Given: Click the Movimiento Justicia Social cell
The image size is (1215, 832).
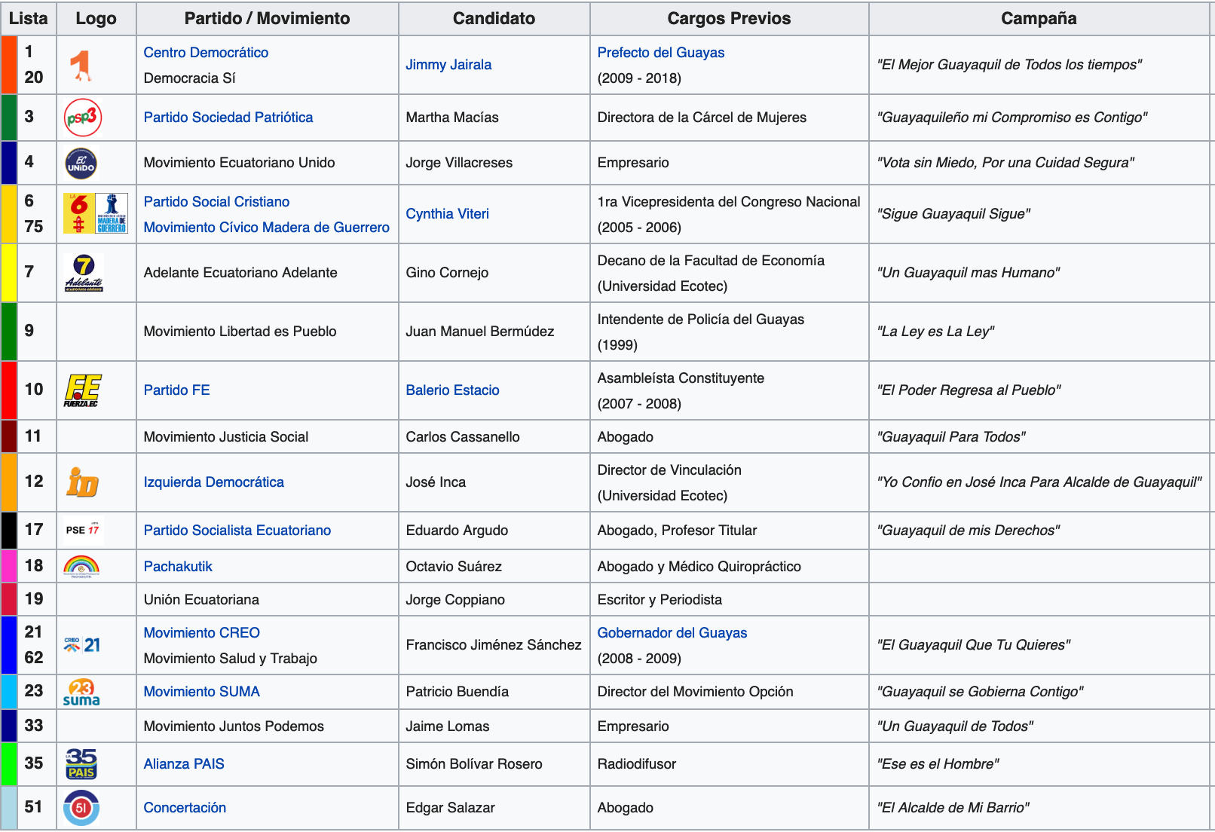Looking at the screenshot, I should coord(268,437).
